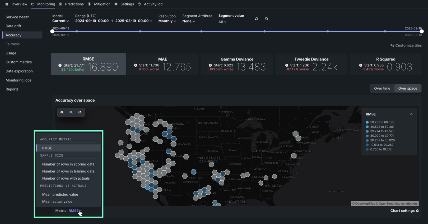Open the Predictions tab
Image resolution: width=428 pixels, height=224 pixels.
coord(74,4)
